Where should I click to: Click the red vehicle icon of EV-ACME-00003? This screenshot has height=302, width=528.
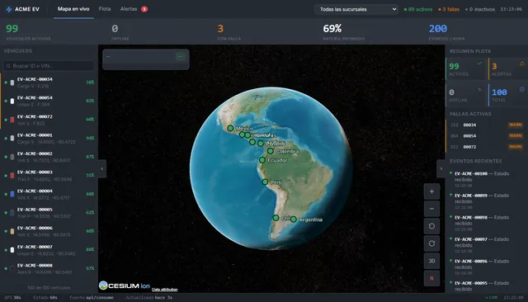tap(12, 176)
